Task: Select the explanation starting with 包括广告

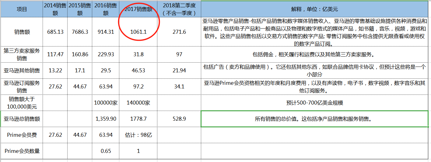Action: tap(314, 71)
